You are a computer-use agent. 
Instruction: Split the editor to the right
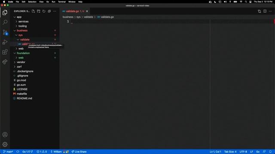(265, 12)
